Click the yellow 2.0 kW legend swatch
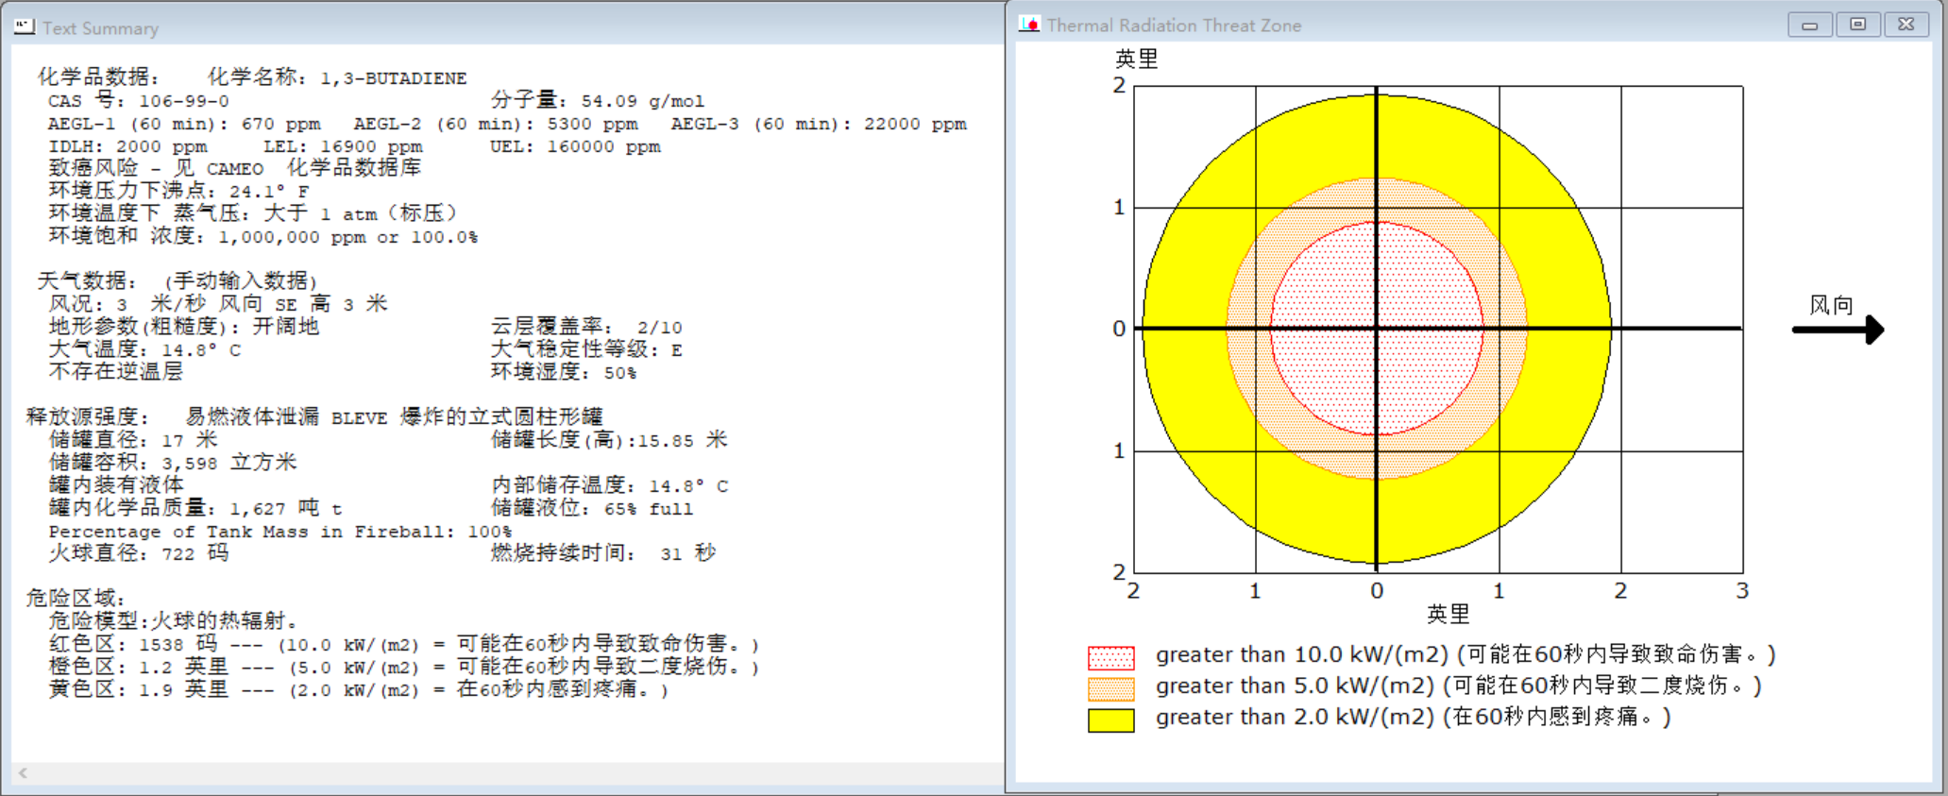Screen dimensions: 1948x796 click(1110, 720)
